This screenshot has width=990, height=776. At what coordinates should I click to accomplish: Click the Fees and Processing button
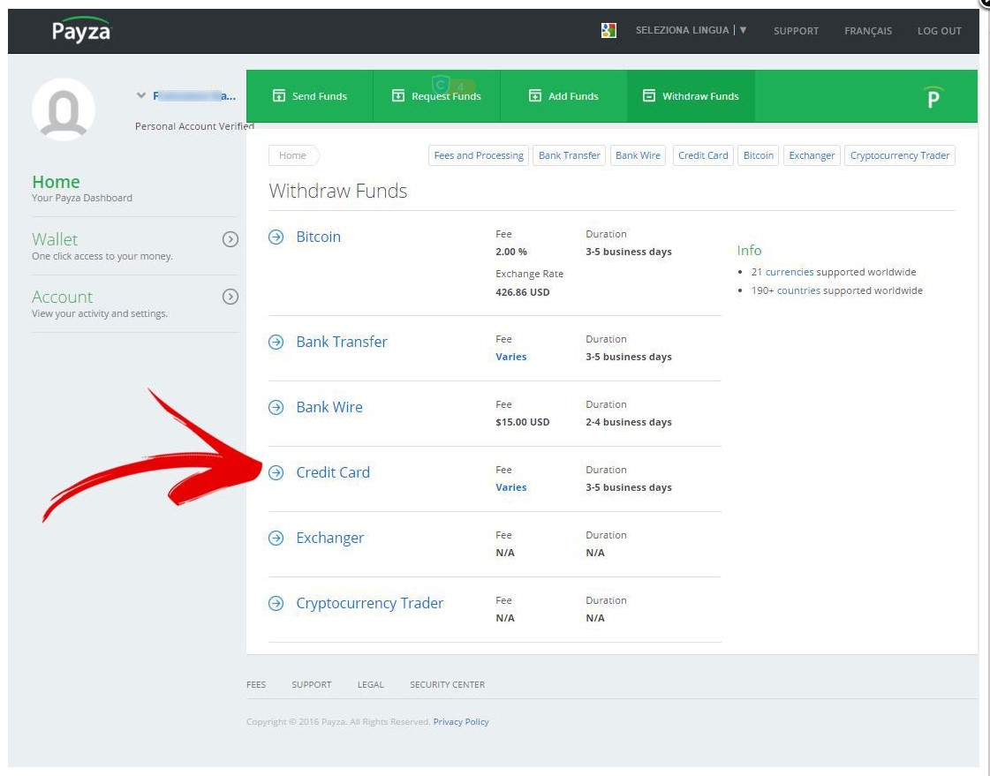tap(478, 156)
